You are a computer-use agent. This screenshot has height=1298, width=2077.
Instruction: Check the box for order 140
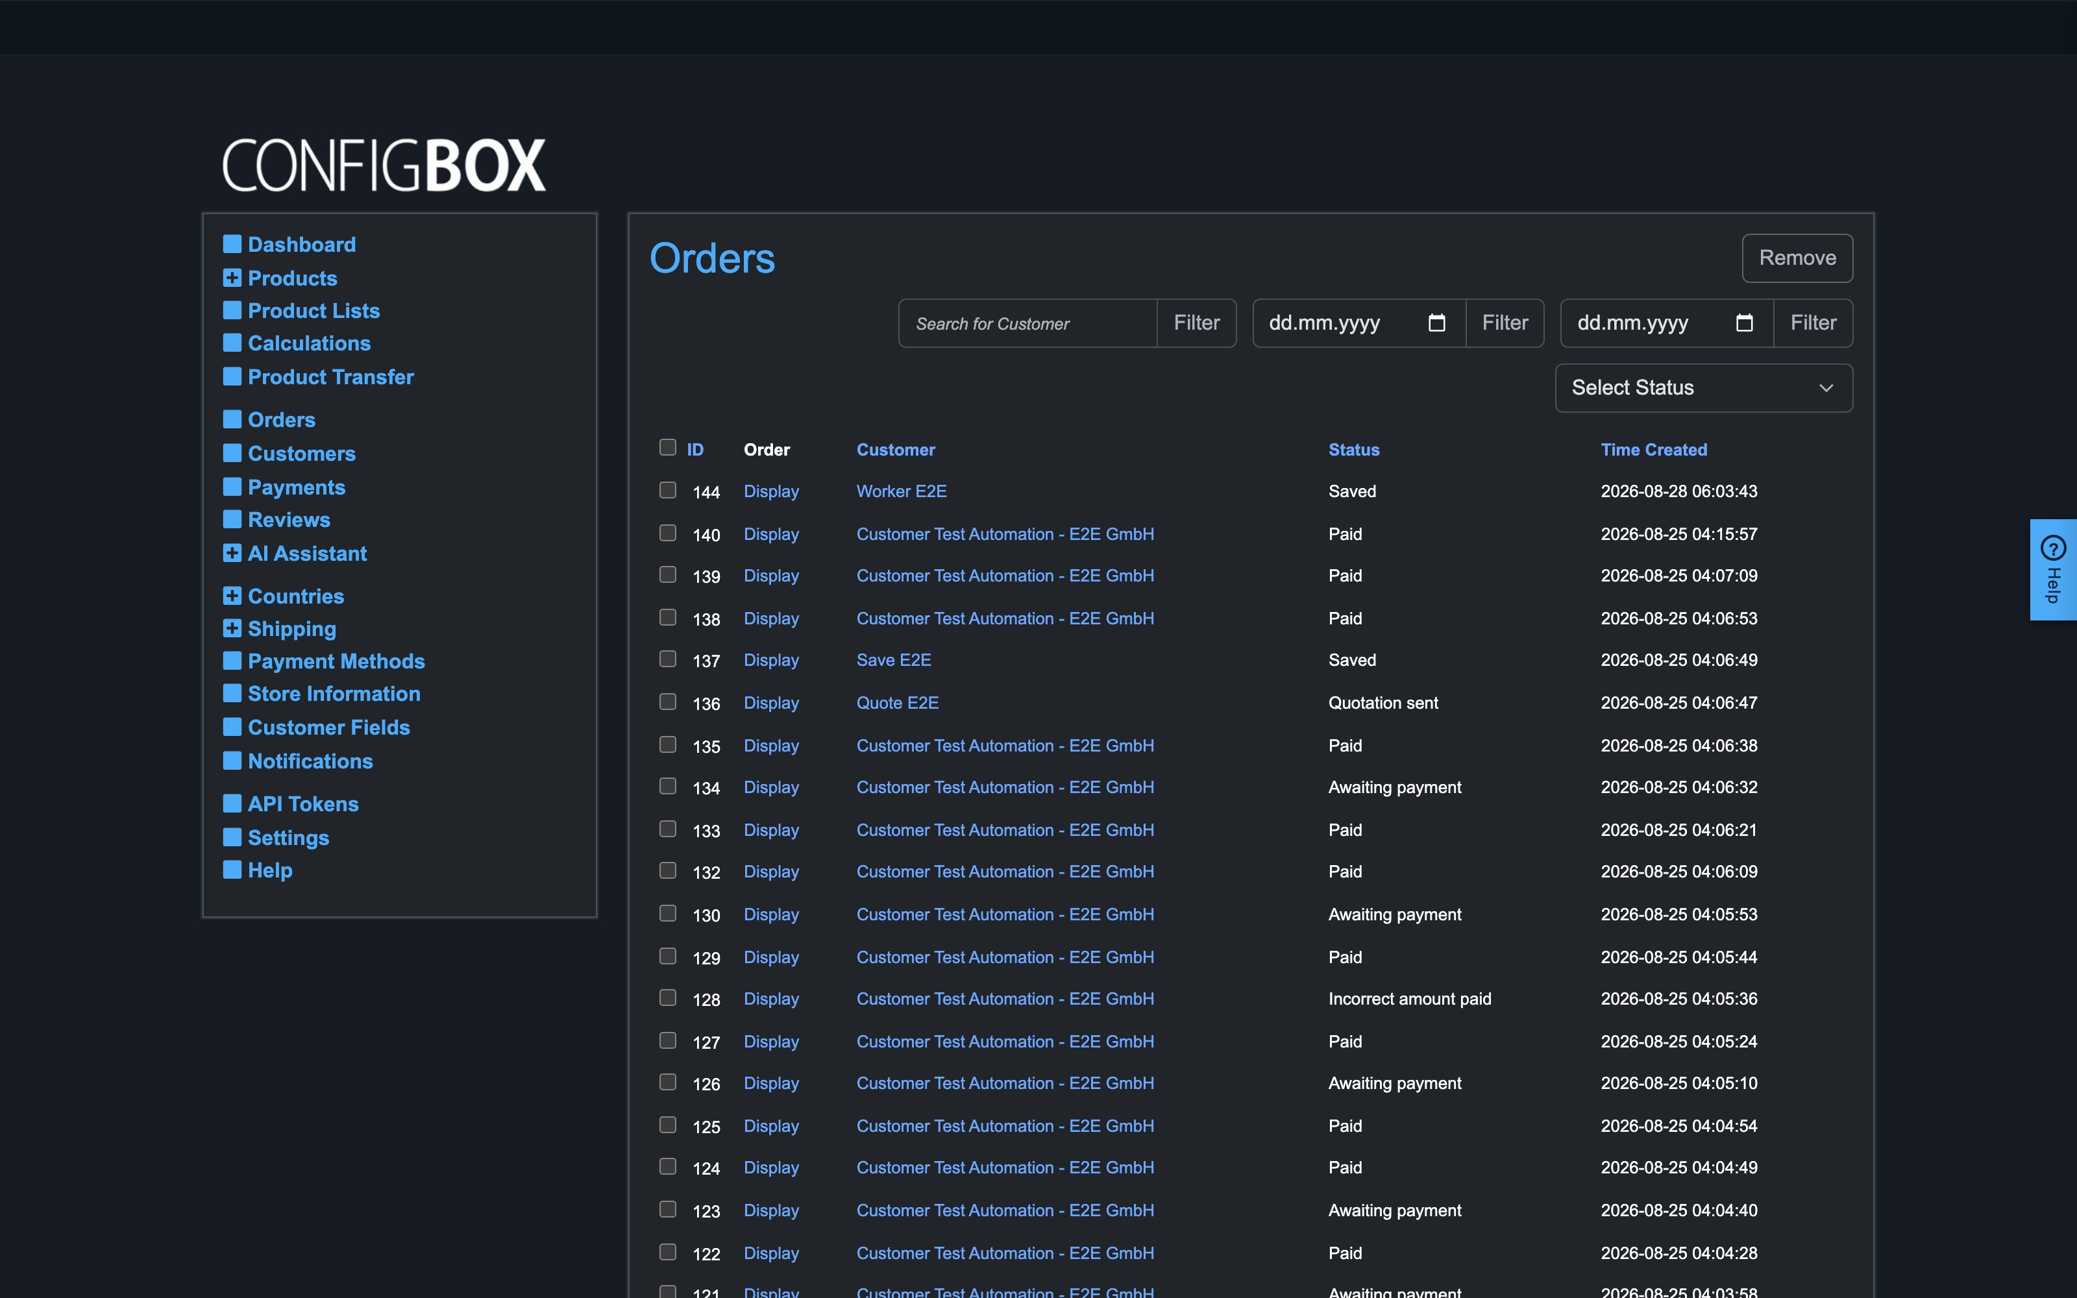click(x=668, y=533)
